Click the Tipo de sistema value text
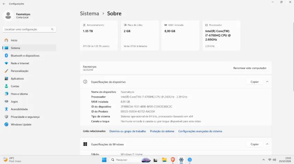The width and height of the screenshot is (294, 164). (x=157, y=116)
